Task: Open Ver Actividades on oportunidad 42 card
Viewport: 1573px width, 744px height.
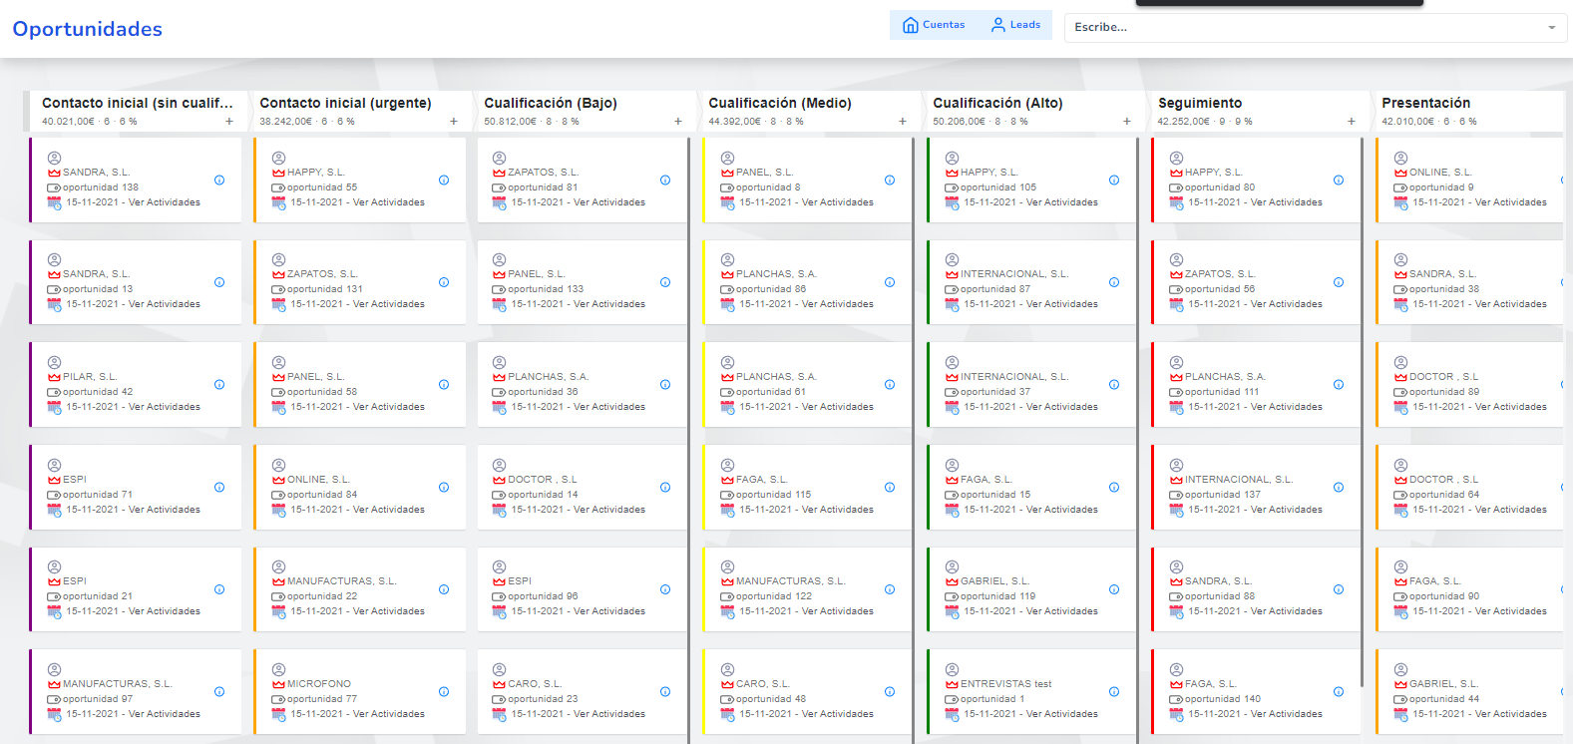Action: (x=165, y=407)
